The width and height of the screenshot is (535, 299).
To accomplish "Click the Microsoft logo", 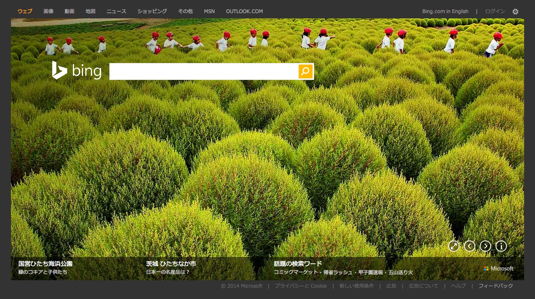I will 499,269.
